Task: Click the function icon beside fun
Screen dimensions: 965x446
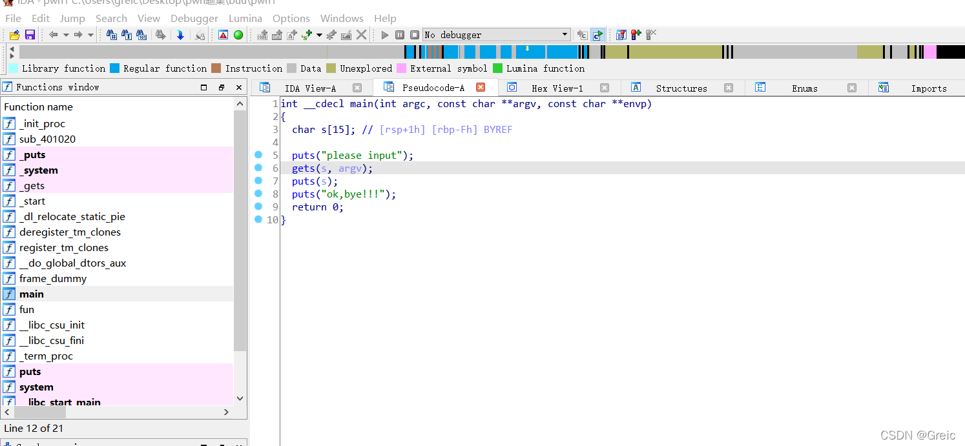Action: tap(9, 310)
